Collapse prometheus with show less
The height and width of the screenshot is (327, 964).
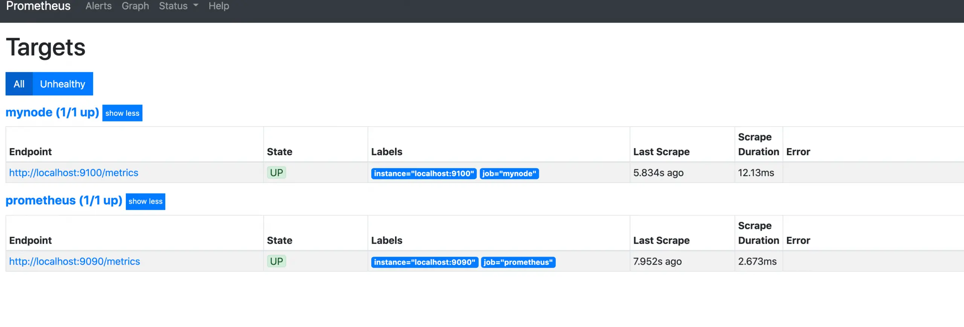pos(145,201)
